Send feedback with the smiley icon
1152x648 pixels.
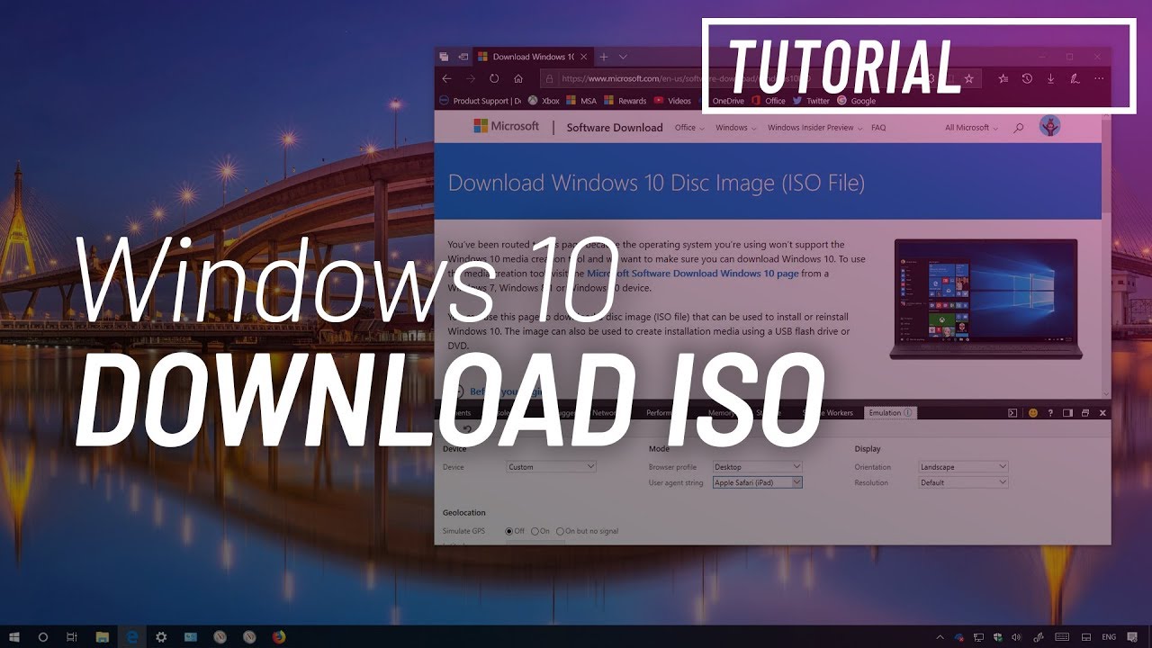click(1033, 413)
